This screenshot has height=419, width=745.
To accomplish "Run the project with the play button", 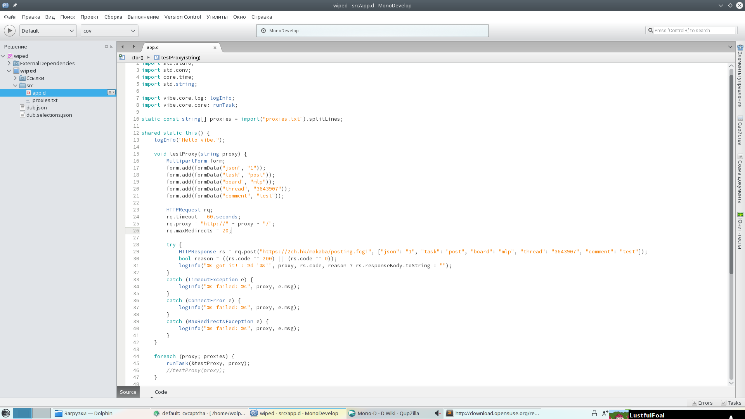I will coord(10,31).
